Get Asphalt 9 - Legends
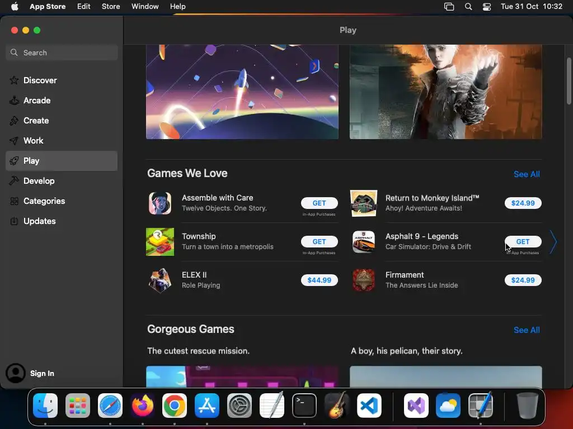Screen dimensions: 573x429 click(x=523, y=242)
